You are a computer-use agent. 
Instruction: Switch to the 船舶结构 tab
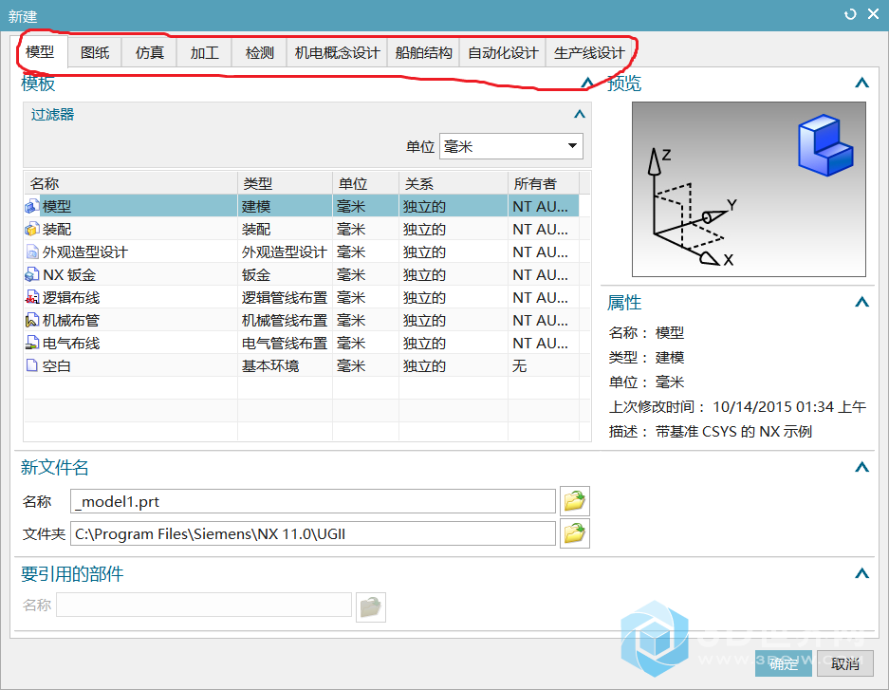point(423,53)
